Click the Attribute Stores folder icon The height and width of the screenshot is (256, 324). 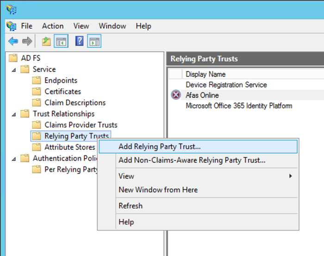(37, 147)
